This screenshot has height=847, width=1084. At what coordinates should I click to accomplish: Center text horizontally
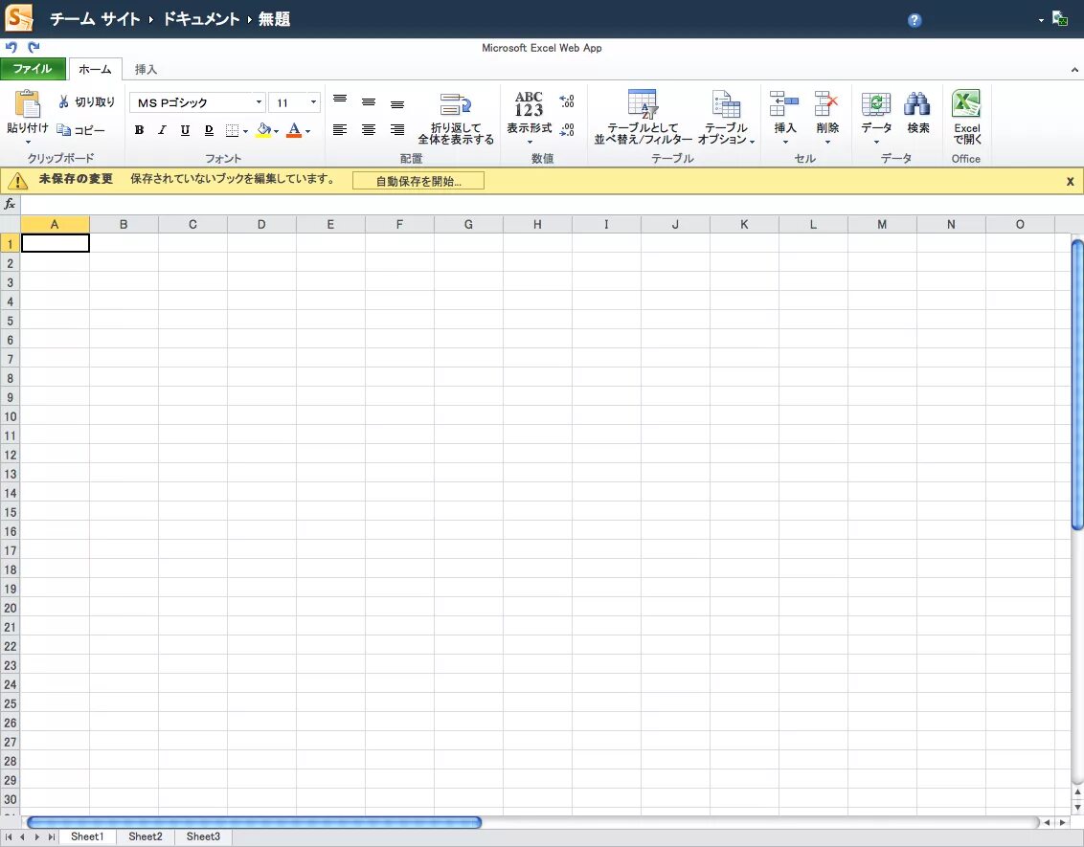(x=369, y=130)
